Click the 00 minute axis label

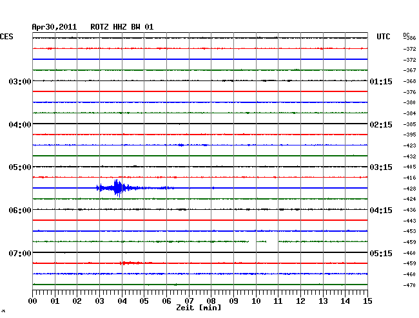coord(33,301)
